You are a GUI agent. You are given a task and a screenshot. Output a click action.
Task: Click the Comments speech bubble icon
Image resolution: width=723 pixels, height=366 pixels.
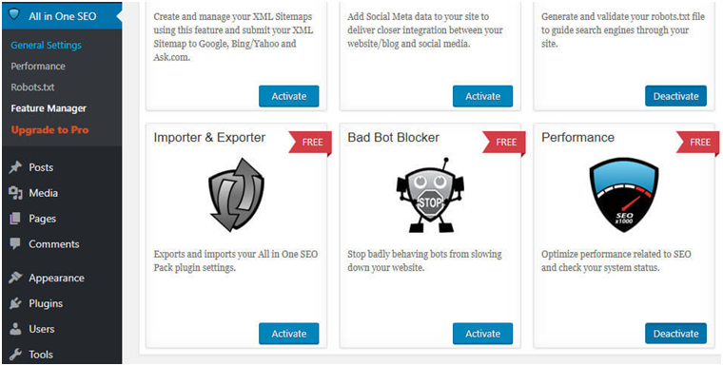[15, 244]
